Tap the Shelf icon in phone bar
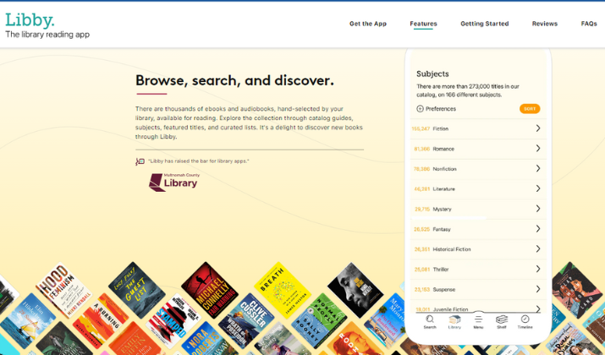 pyautogui.click(x=502, y=319)
